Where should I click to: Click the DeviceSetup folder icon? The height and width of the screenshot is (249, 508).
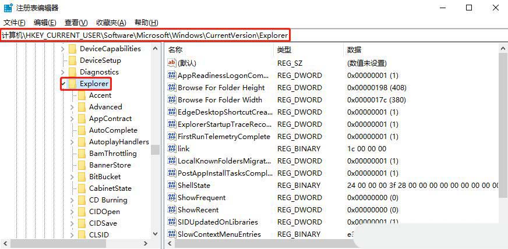coord(73,61)
